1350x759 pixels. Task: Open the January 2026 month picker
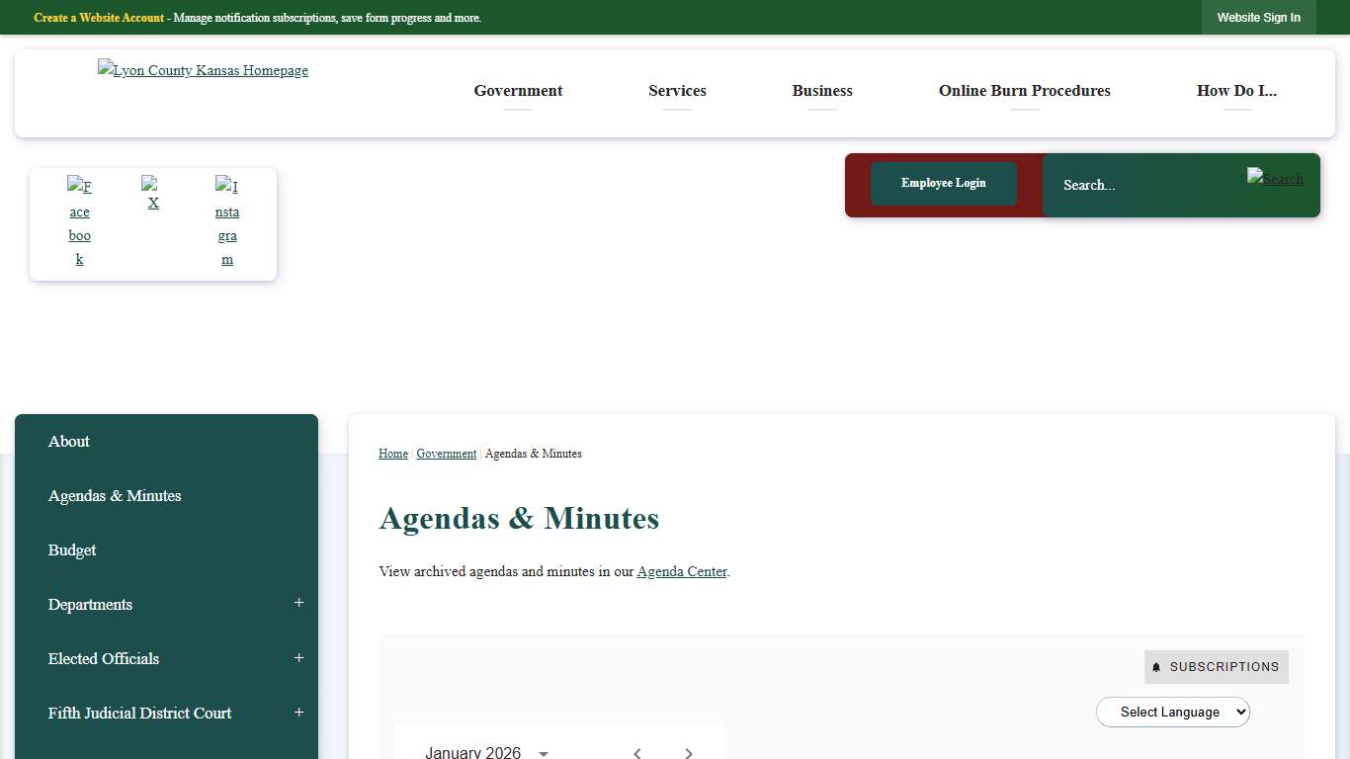click(x=486, y=753)
